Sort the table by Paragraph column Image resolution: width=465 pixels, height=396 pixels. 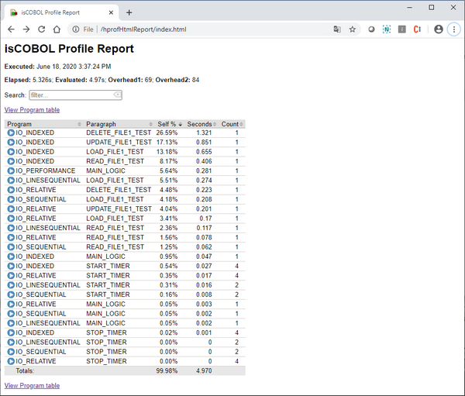pyautogui.click(x=119, y=124)
